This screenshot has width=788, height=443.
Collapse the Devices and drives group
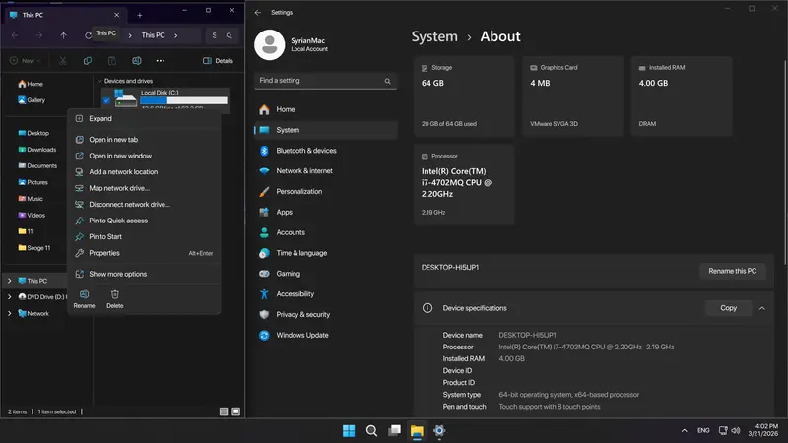pos(99,81)
